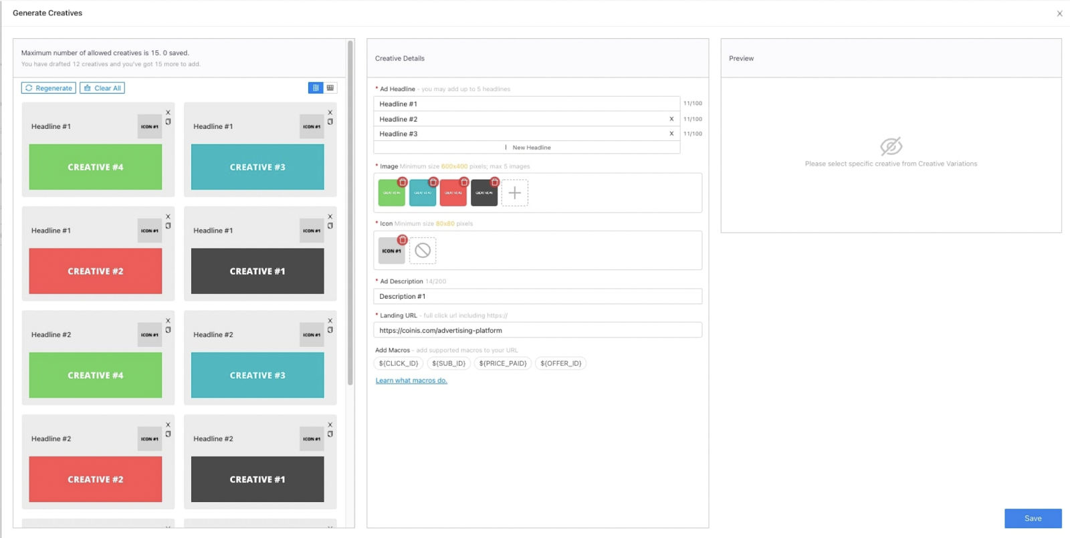Viewport: 1070px width, 538px height.
Task: Delete the teal uploaded image
Action: coord(433,182)
